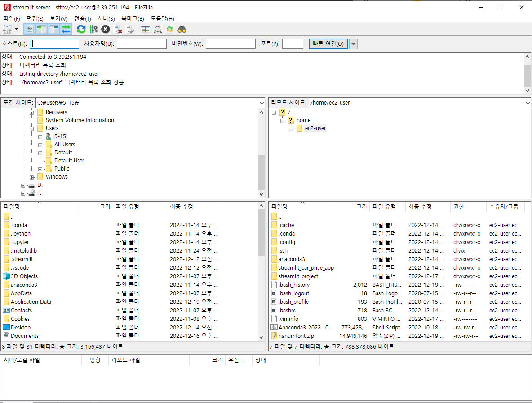Image resolution: width=532 pixels, height=403 pixels.
Task: Select the F: network drive icon
Action: point(31,193)
